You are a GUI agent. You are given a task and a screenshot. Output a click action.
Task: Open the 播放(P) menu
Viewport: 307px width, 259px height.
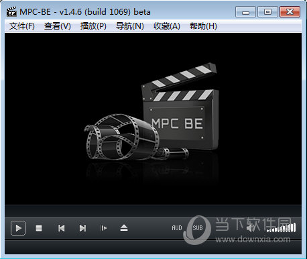tap(93, 26)
